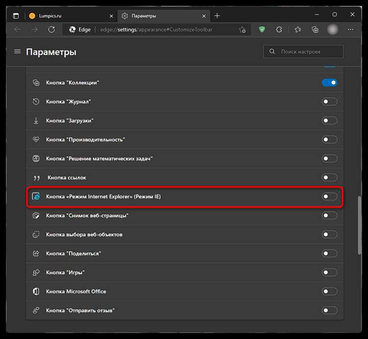Open Collections from the toolbar
This screenshot has height=339, width=368.
pos(315,29)
